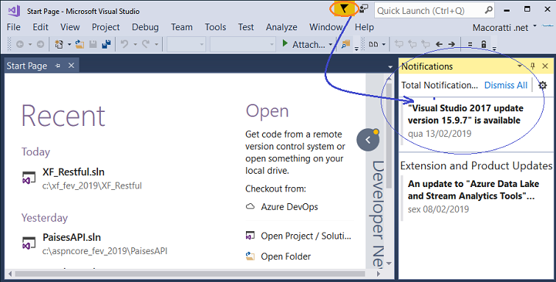
Task: Open Notifications window position dropdown arrow
Action: (519, 66)
